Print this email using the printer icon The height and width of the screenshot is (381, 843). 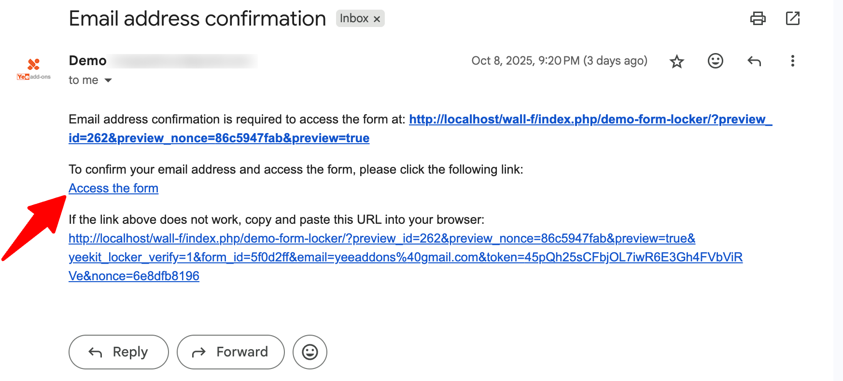click(x=758, y=18)
